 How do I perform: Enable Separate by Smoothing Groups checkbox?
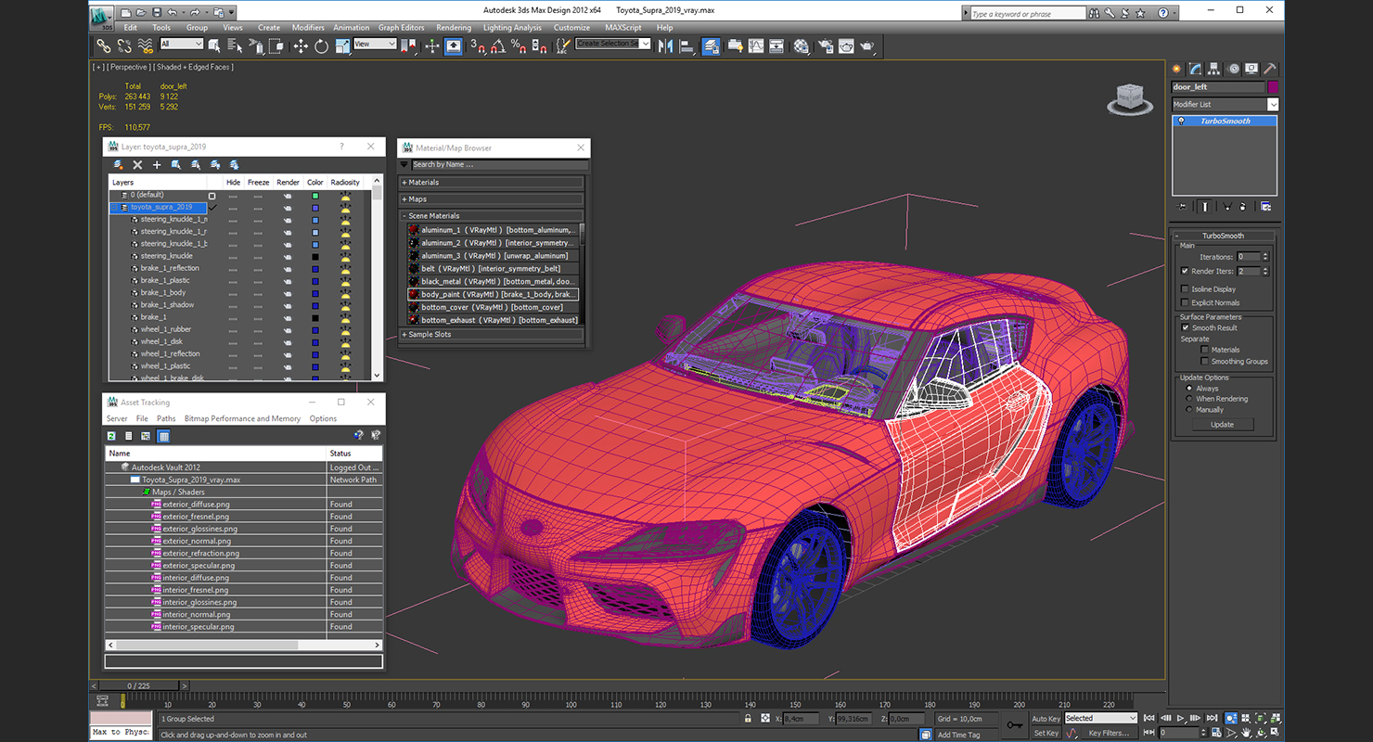pos(1204,361)
